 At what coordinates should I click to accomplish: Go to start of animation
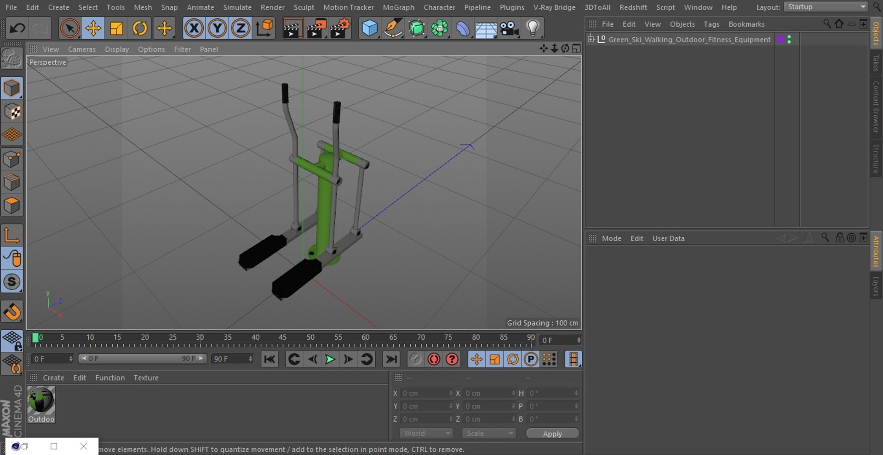click(269, 359)
